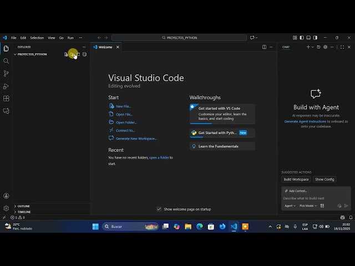
Task: Collapse the PROYECTOS_PYTHON folder section
Action: tap(15, 54)
